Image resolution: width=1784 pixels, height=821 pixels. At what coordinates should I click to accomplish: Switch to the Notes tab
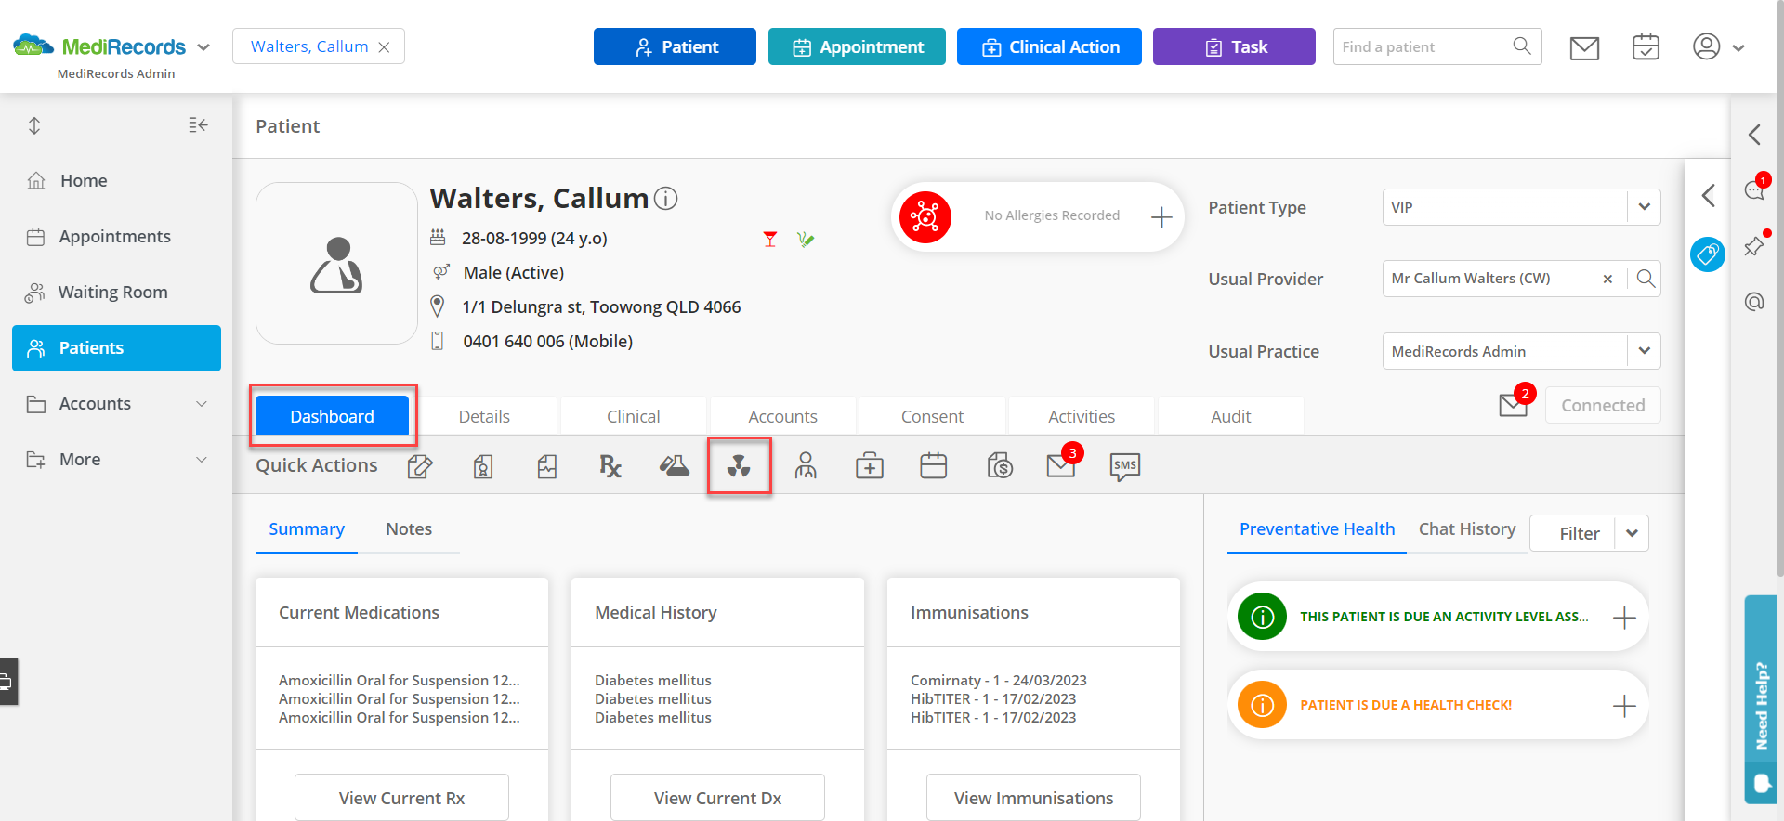coord(409,528)
